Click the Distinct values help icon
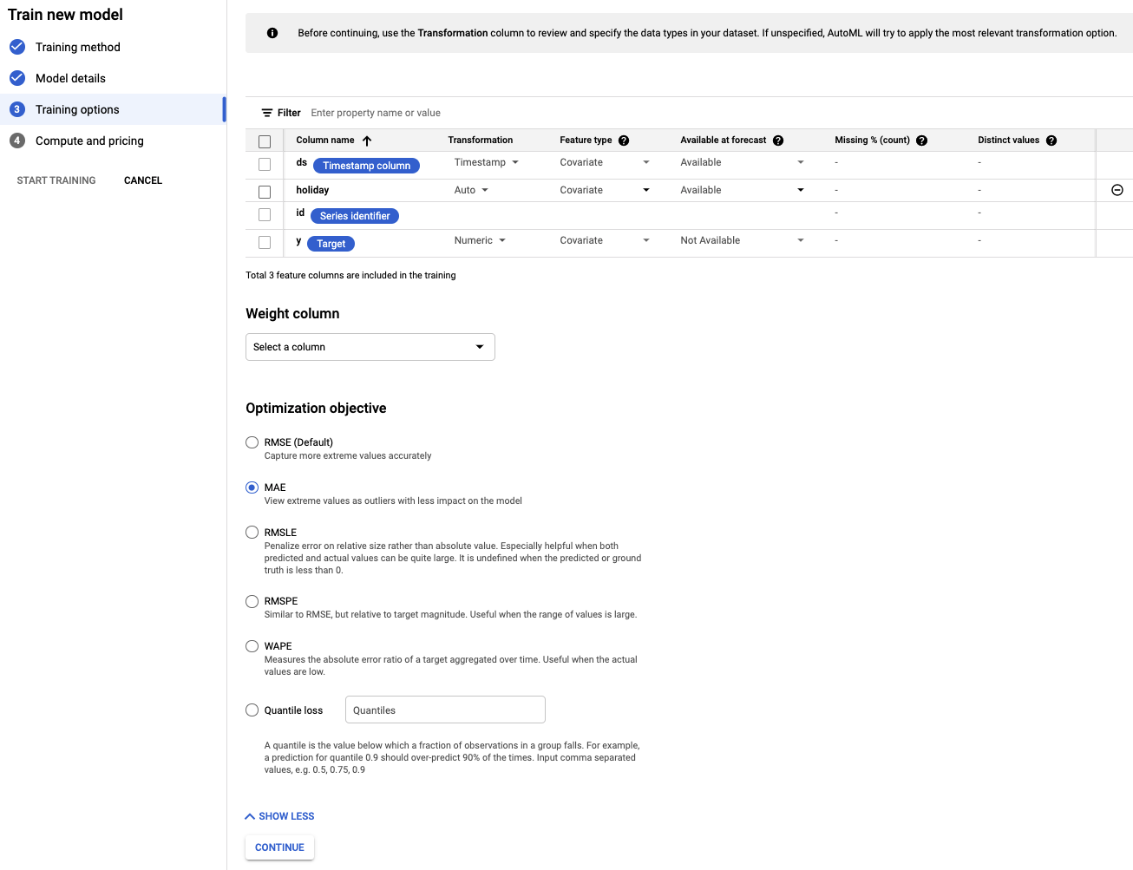The image size is (1133, 870). click(x=1051, y=141)
